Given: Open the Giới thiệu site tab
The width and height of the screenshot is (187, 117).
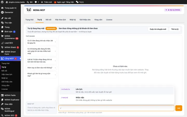Looking at the screenshot, I should [85, 20].
